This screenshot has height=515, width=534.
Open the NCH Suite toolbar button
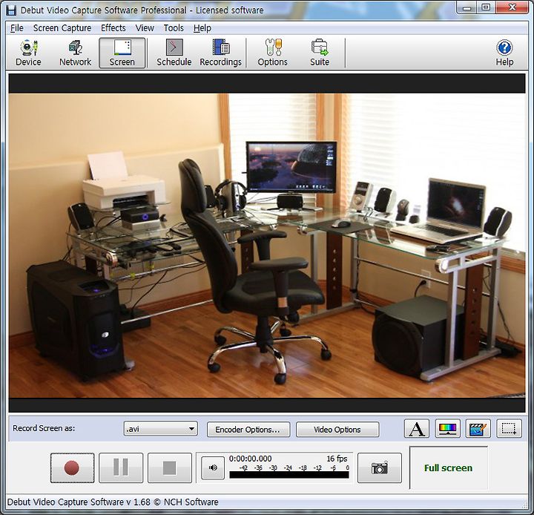click(x=320, y=53)
